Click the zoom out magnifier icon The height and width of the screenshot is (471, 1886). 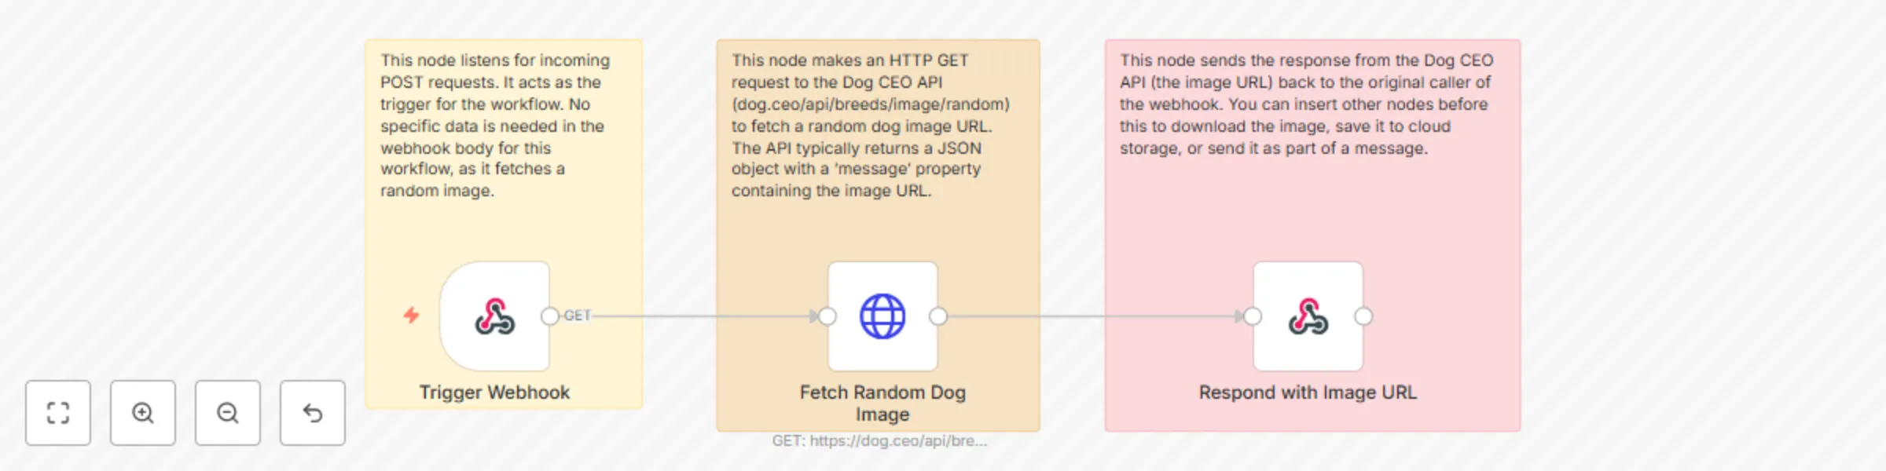coord(227,413)
